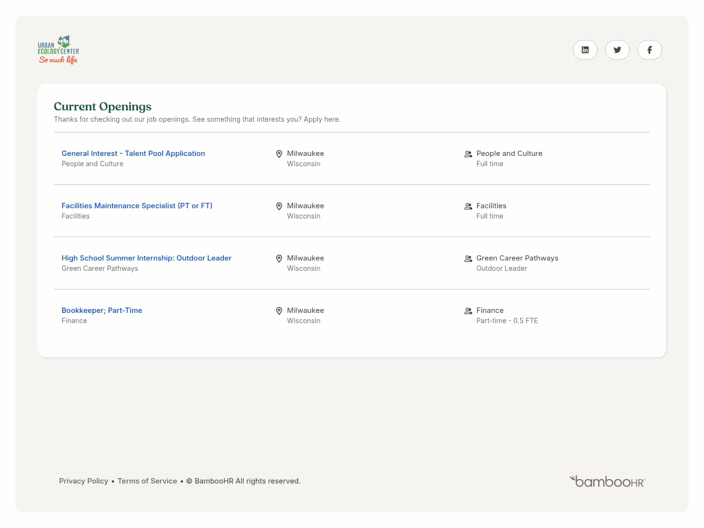
Task: Click the location pin beside the Facilities Maintenance listing
Action: pos(279,206)
